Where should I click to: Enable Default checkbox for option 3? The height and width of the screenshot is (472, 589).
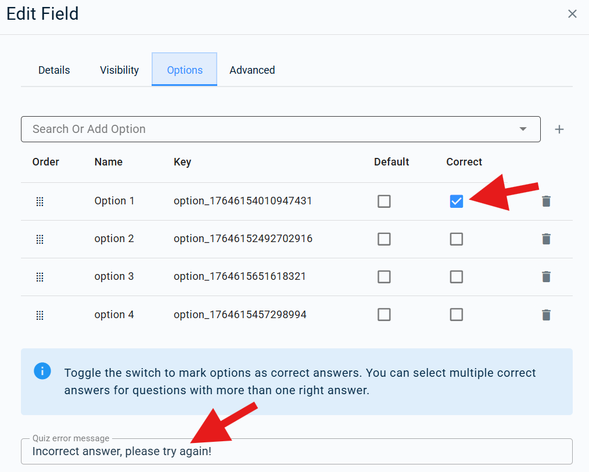tap(384, 277)
